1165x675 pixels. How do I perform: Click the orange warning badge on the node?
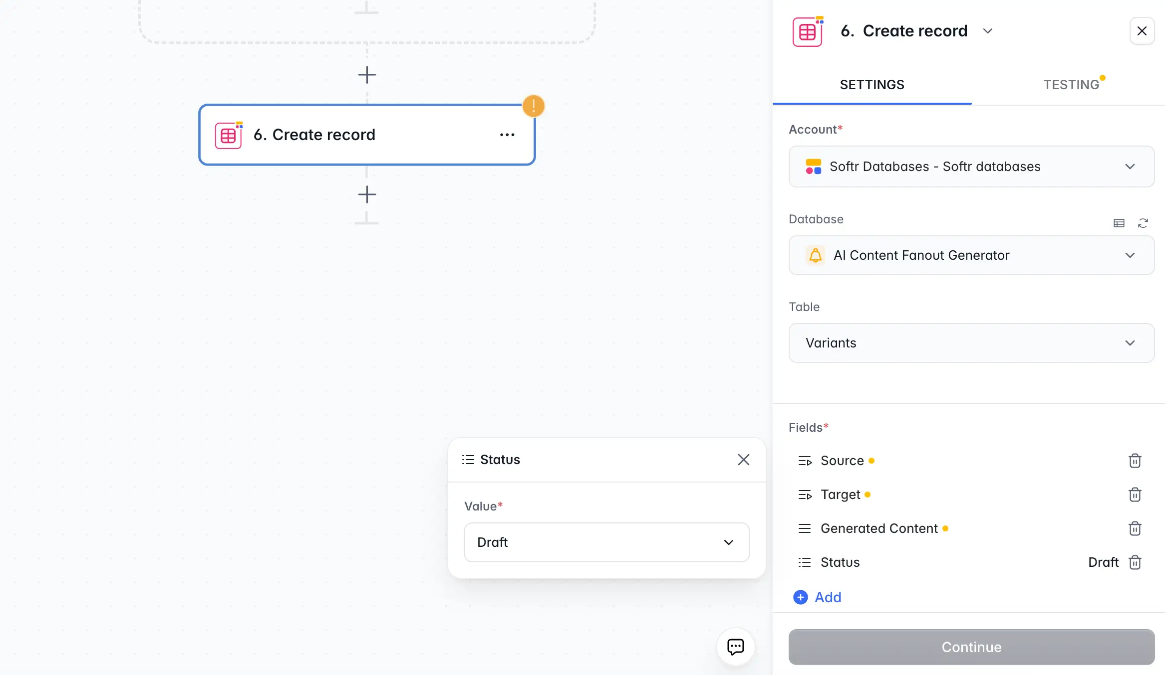[534, 106]
